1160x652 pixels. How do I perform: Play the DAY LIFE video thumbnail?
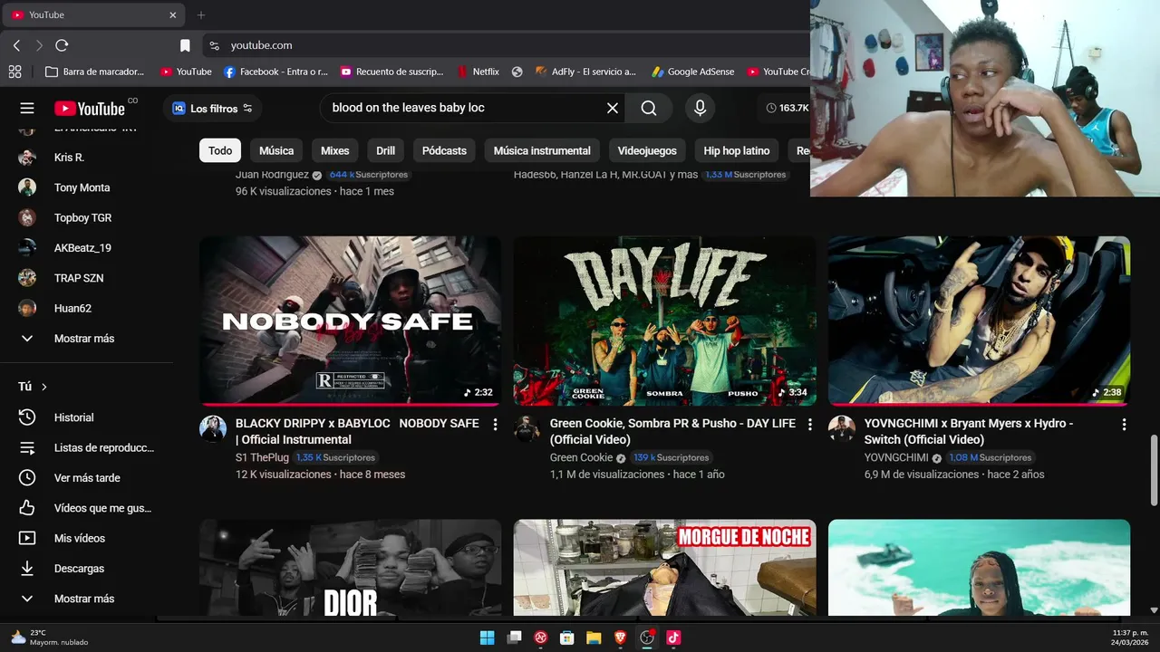pyautogui.click(x=664, y=321)
